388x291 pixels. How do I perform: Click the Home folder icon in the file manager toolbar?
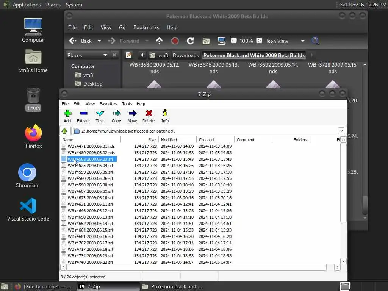(x=206, y=41)
